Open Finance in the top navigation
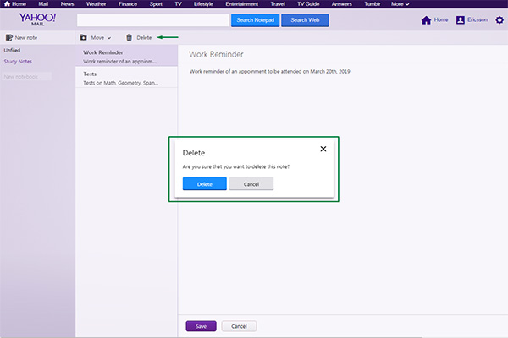Image resolution: width=508 pixels, height=338 pixels. (128, 4)
